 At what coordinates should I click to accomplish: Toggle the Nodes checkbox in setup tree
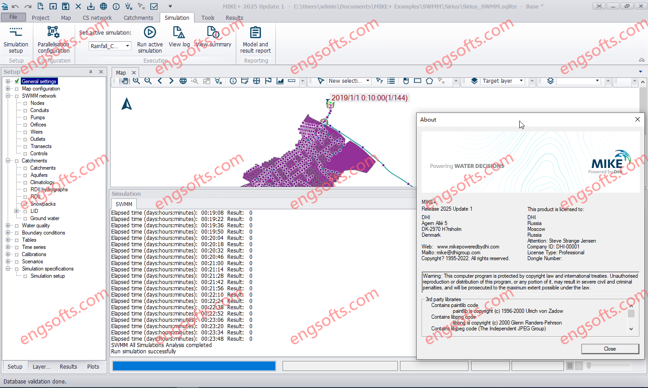25,103
